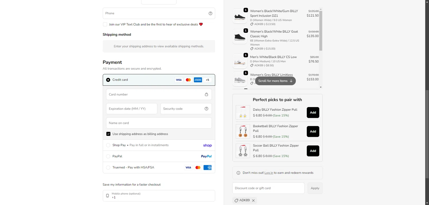
Task: Click the shipping address required notice
Action: pyautogui.click(x=159, y=46)
